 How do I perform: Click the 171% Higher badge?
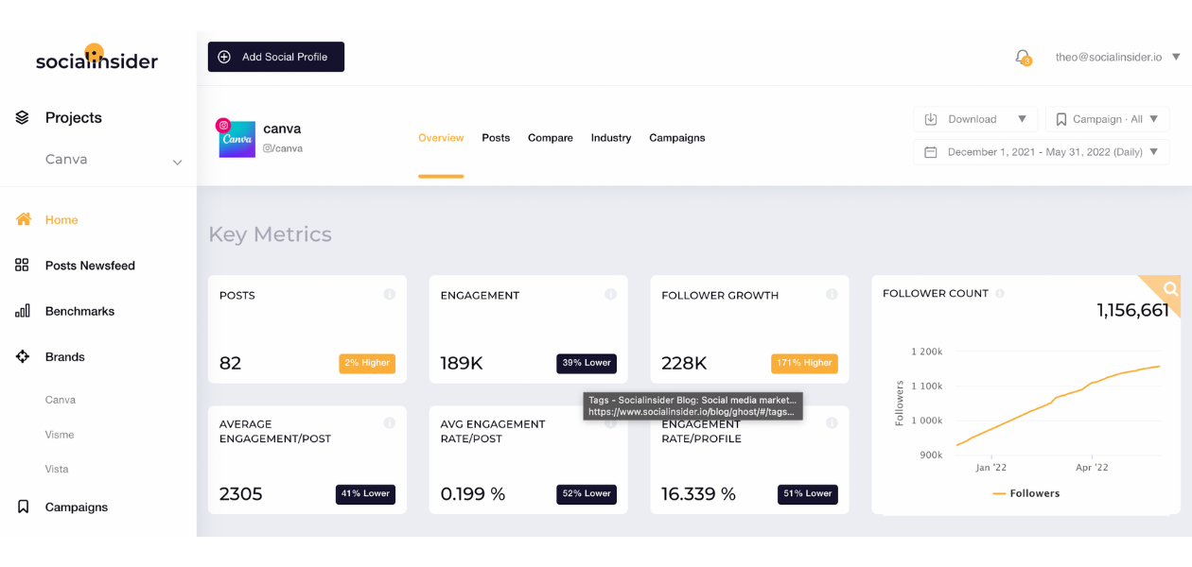point(805,363)
